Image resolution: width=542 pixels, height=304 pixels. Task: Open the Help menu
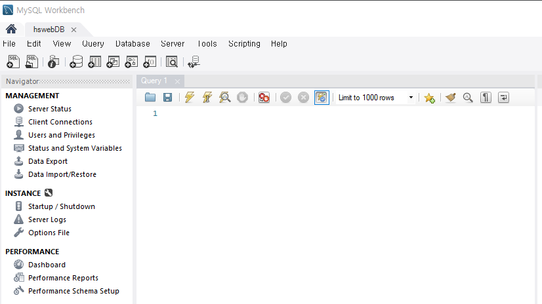[x=279, y=44]
